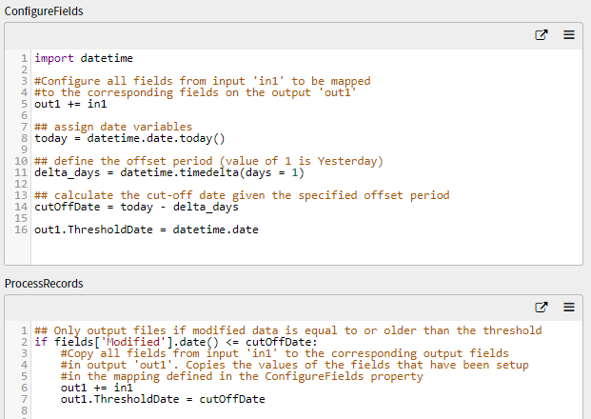Place cursor at 'out1 += in1' in ConfigureFields
Viewport: 591px width, 419px height.
[x=70, y=104]
